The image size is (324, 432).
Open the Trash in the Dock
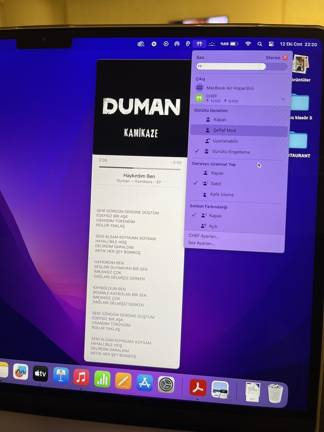pyautogui.click(x=275, y=394)
